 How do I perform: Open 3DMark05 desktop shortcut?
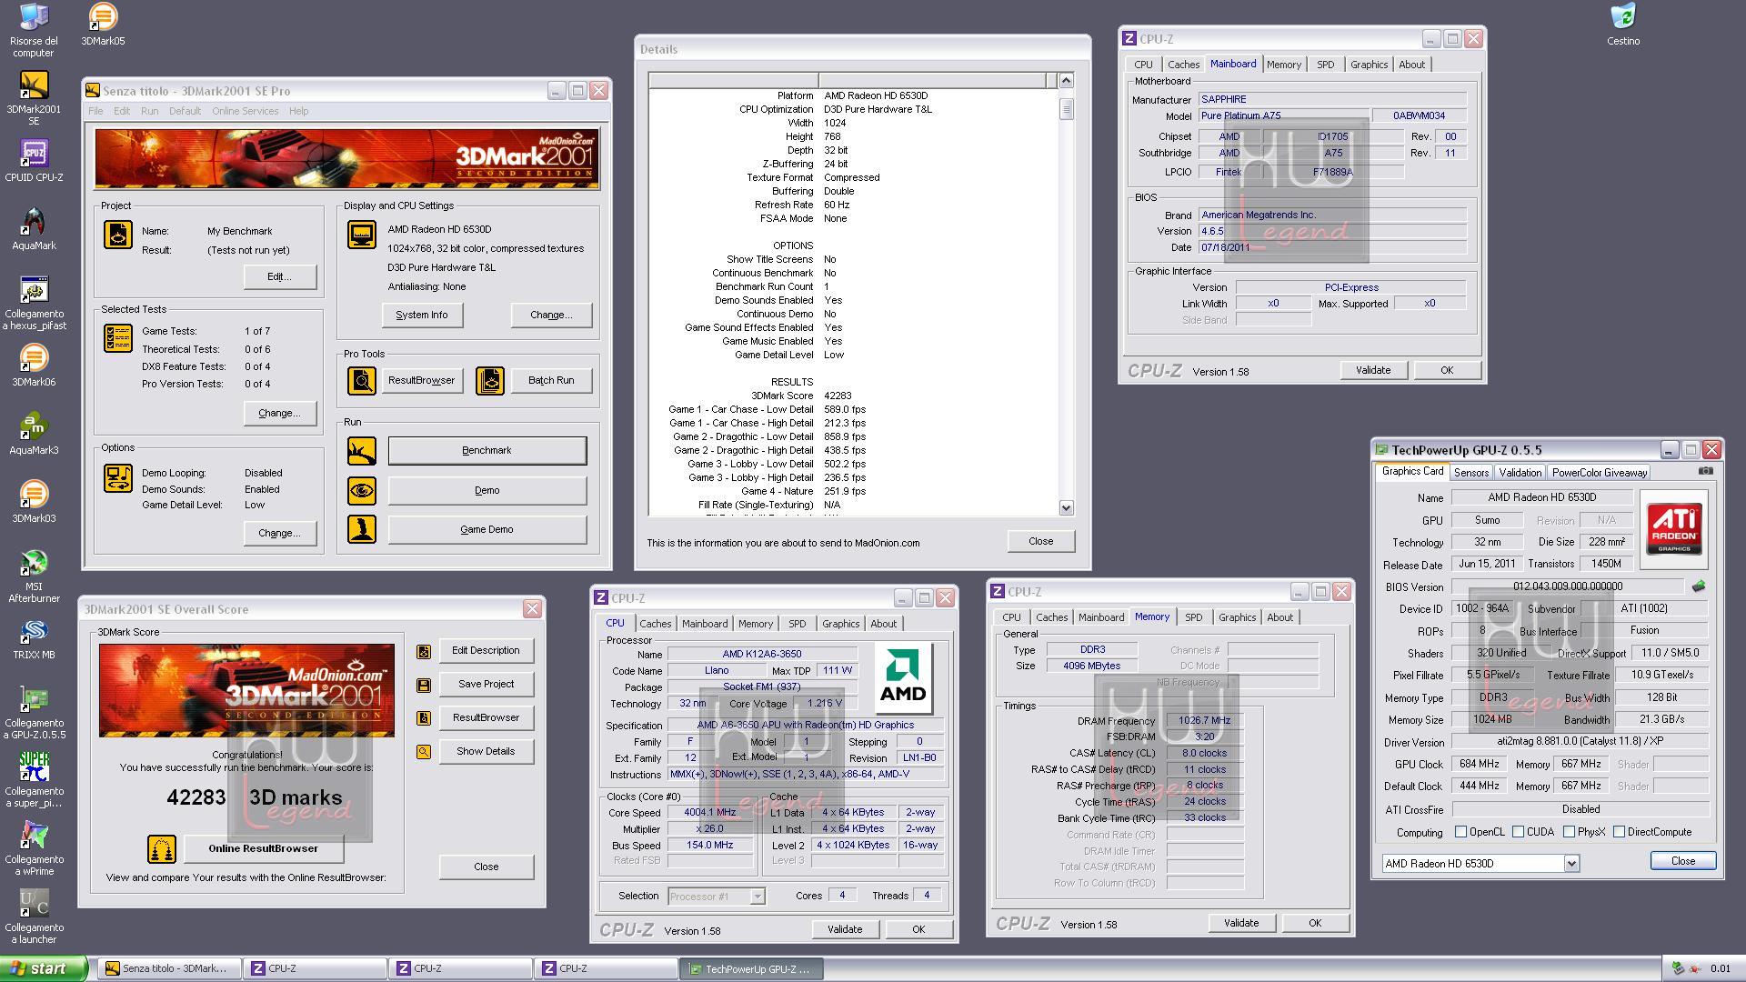103,25
